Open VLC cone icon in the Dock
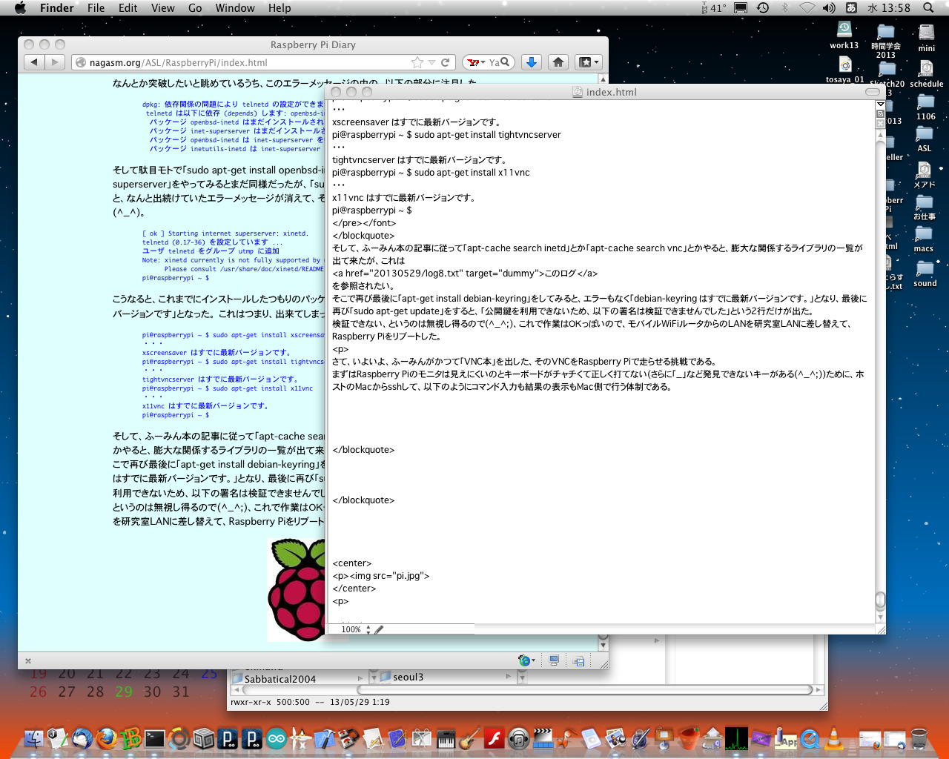 (x=834, y=738)
